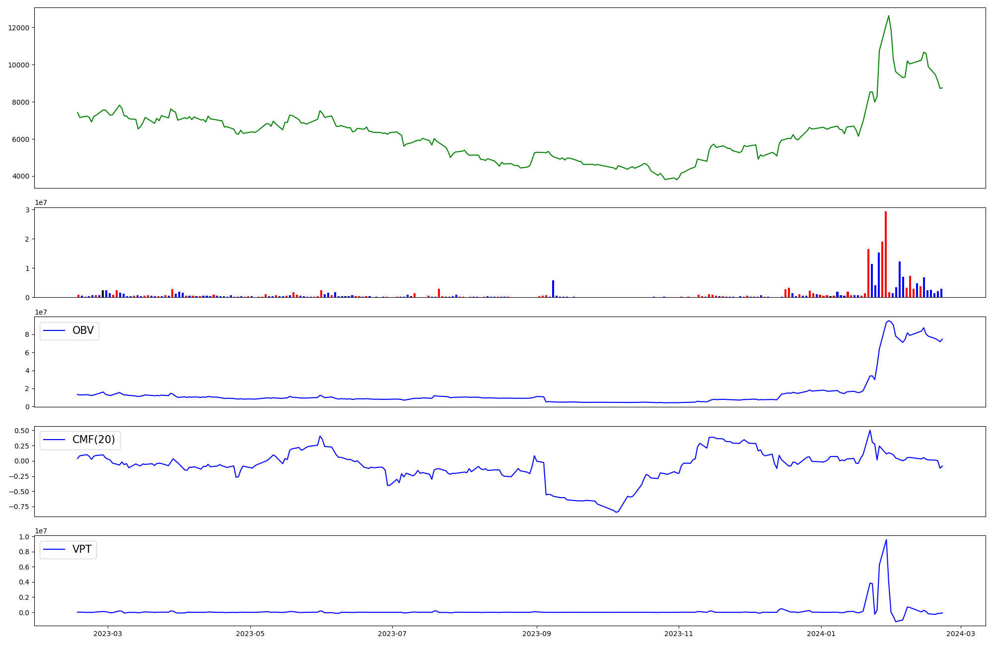
Task: Click the tallest red volume bar
Action: (x=885, y=253)
